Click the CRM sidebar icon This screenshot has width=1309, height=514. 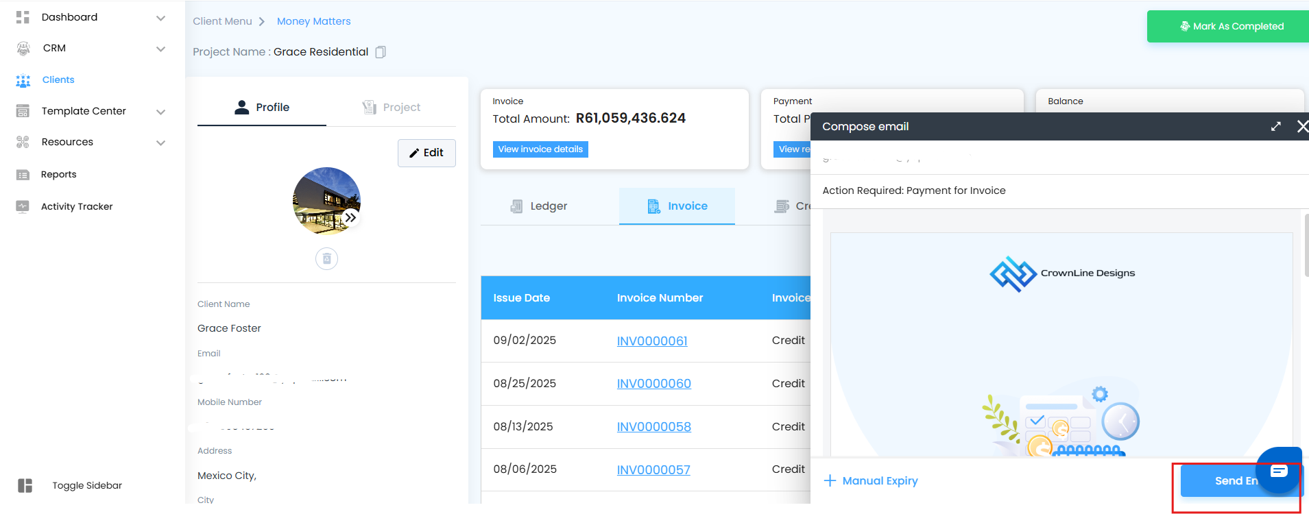(x=23, y=48)
